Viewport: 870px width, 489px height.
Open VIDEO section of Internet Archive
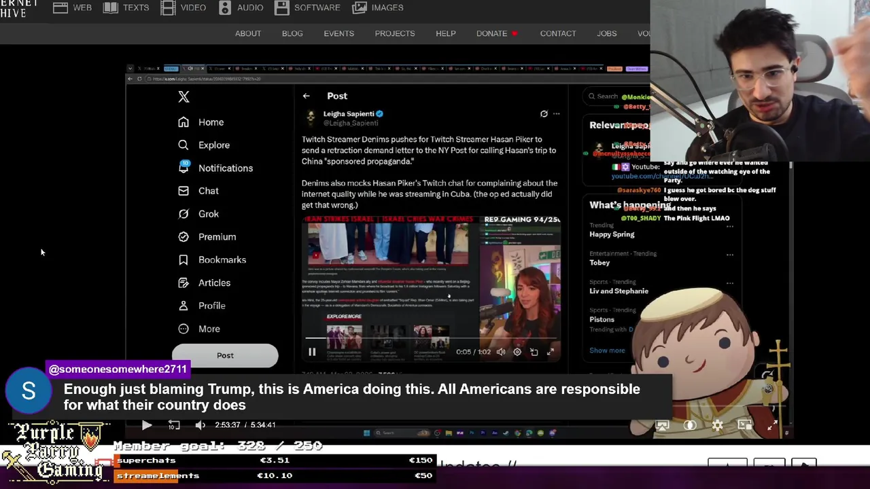coord(184,7)
